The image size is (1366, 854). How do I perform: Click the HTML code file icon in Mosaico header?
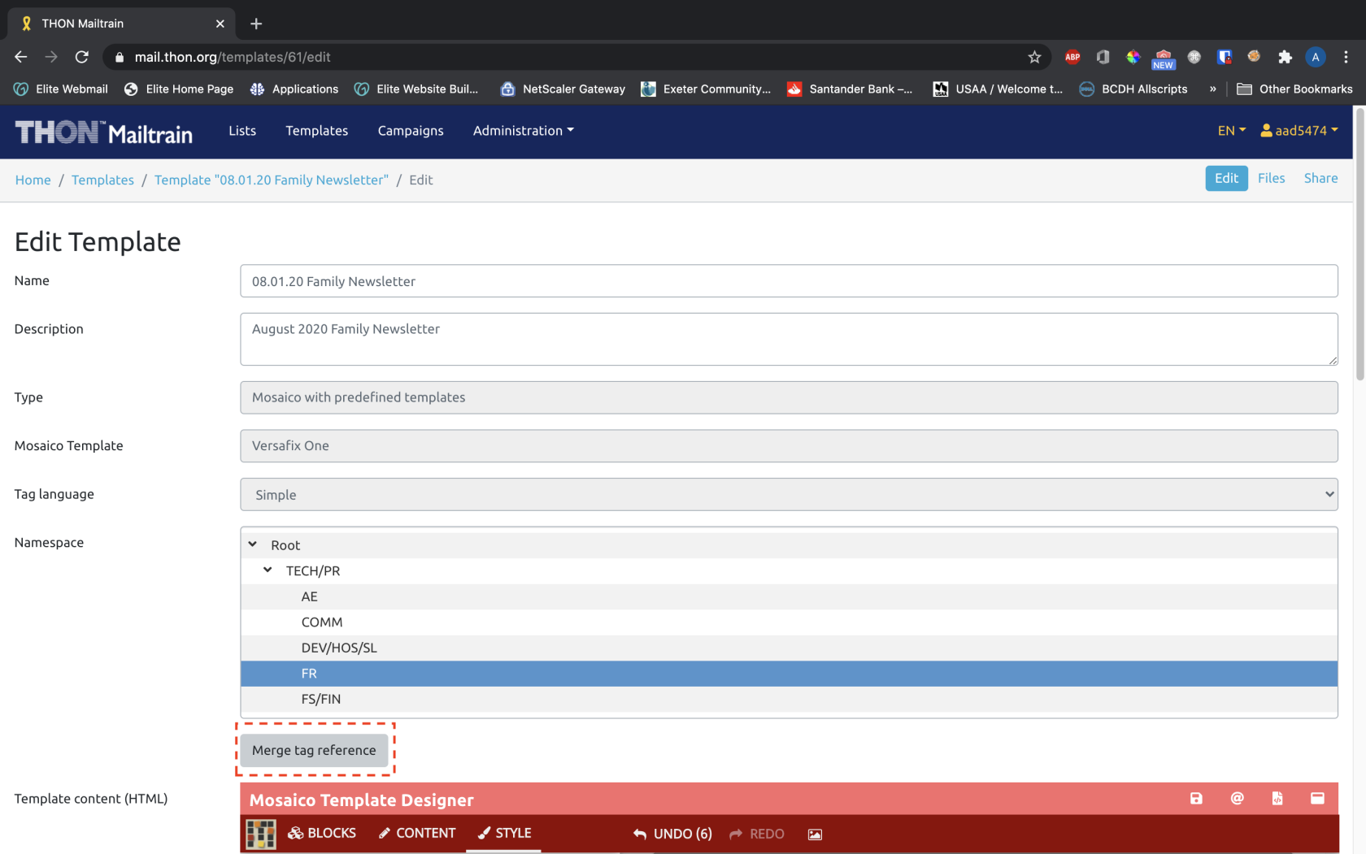pos(1277,799)
